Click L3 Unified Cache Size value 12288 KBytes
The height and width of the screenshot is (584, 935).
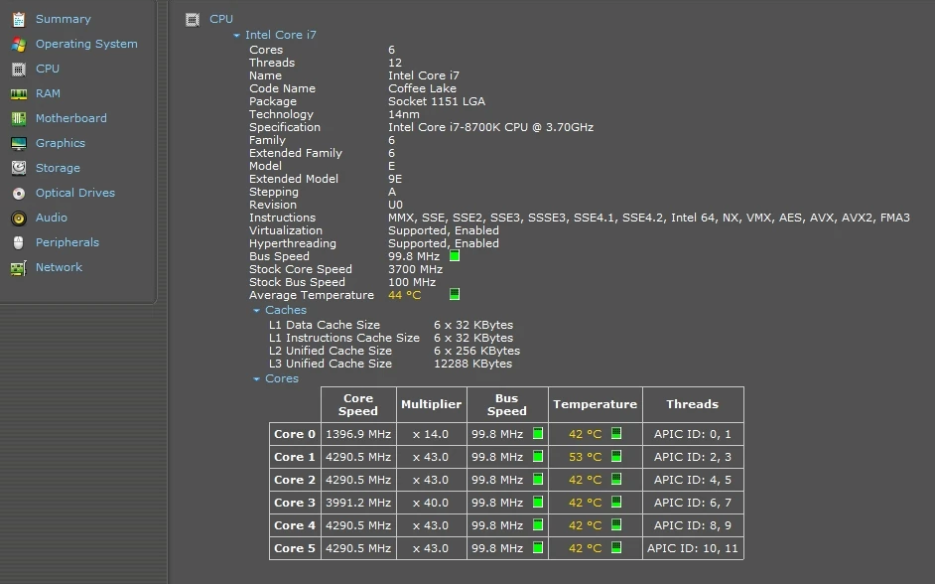pos(472,364)
